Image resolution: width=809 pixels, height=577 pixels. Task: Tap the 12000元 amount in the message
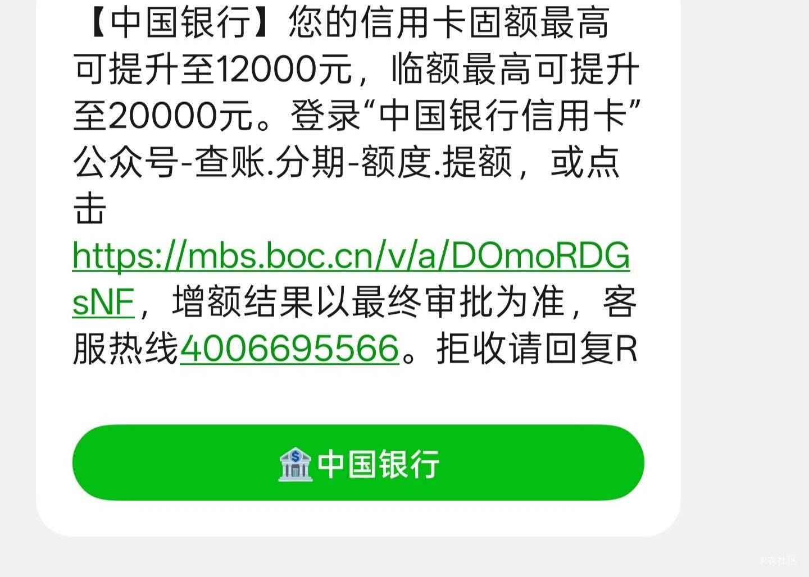284,70
